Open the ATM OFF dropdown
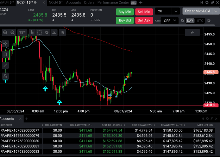The width and height of the screenshot is (220, 157). click(170, 21)
